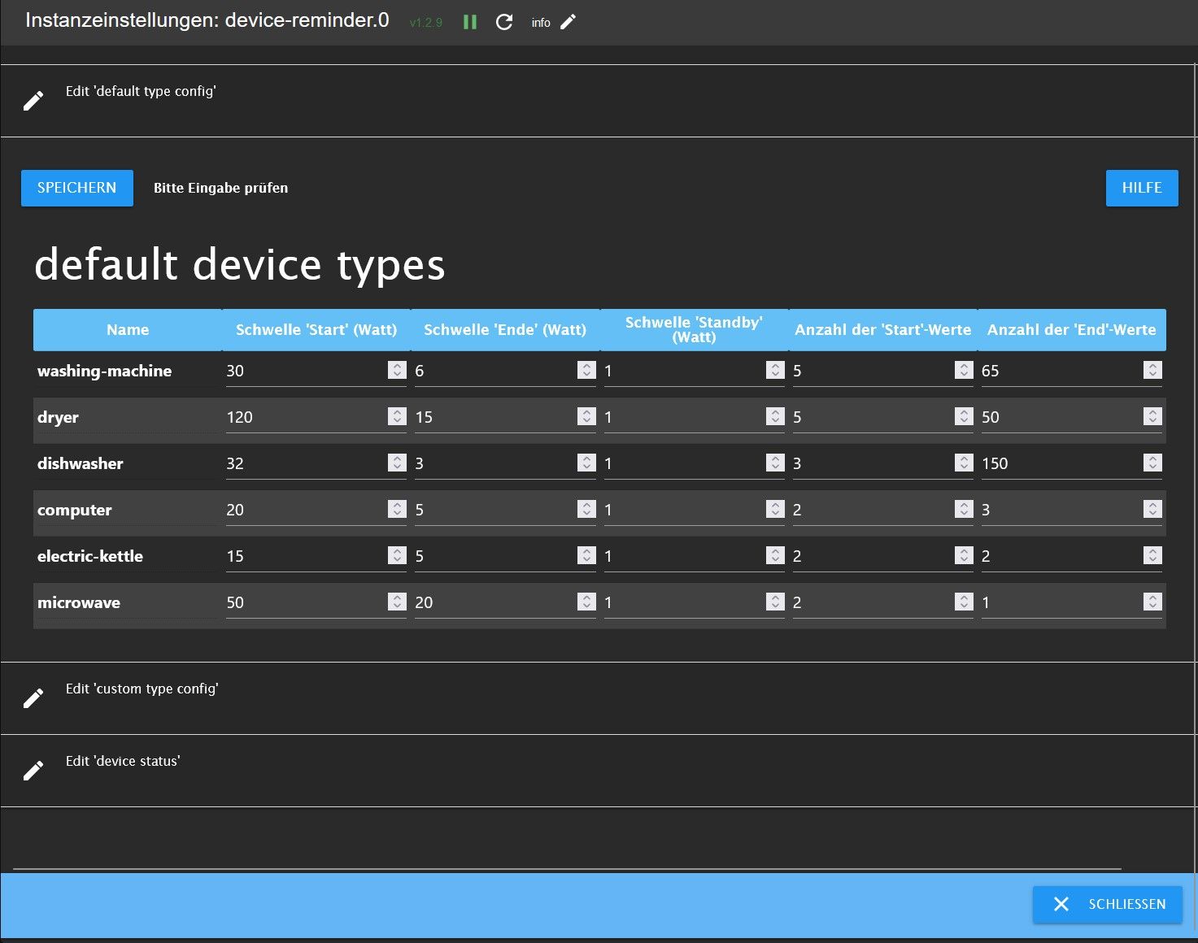Select the washing-machine row name
1198x943 pixels.
(x=105, y=371)
